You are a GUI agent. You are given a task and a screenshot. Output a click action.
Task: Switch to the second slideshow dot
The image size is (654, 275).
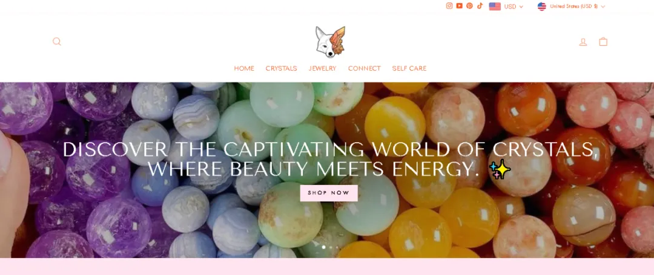[x=331, y=247]
